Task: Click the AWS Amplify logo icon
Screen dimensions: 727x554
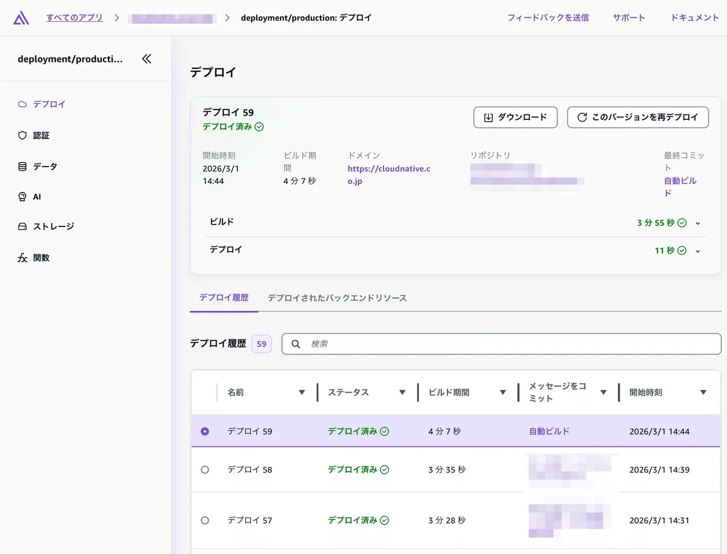Action: [21, 18]
